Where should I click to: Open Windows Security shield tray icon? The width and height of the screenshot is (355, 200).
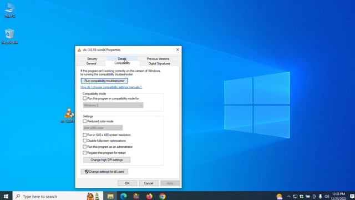(x=301, y=196)
